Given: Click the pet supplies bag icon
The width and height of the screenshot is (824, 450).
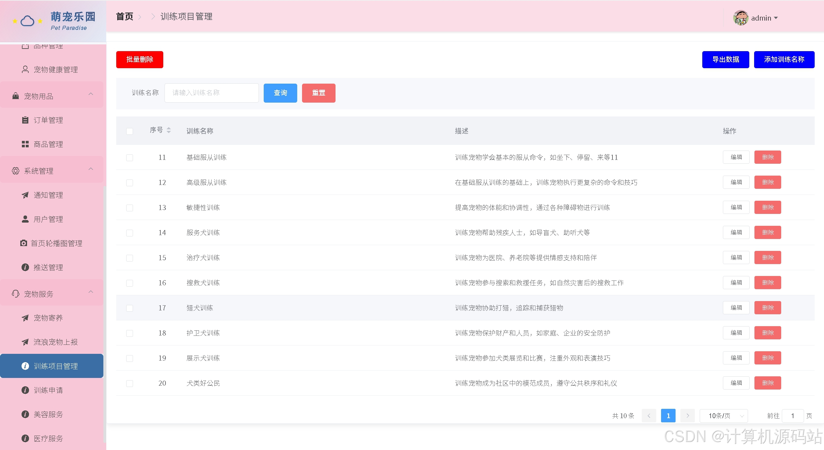Looking at the screenshot, I should 15,96.
